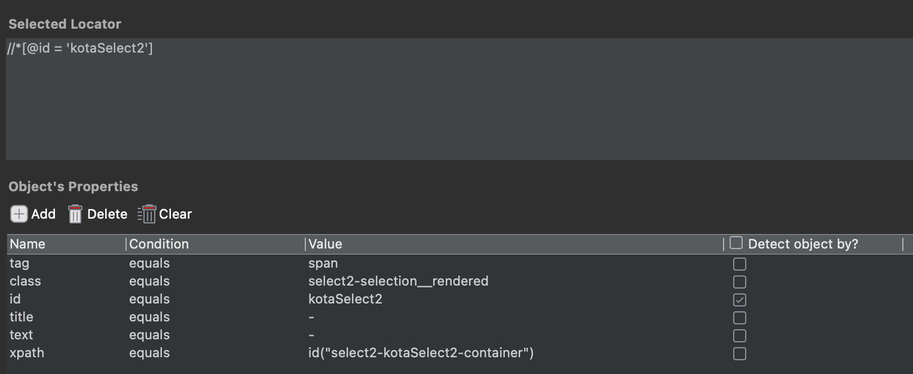Sort by the Name column header
This screenshot has height=374, width=913.
[x=27, y=244]
